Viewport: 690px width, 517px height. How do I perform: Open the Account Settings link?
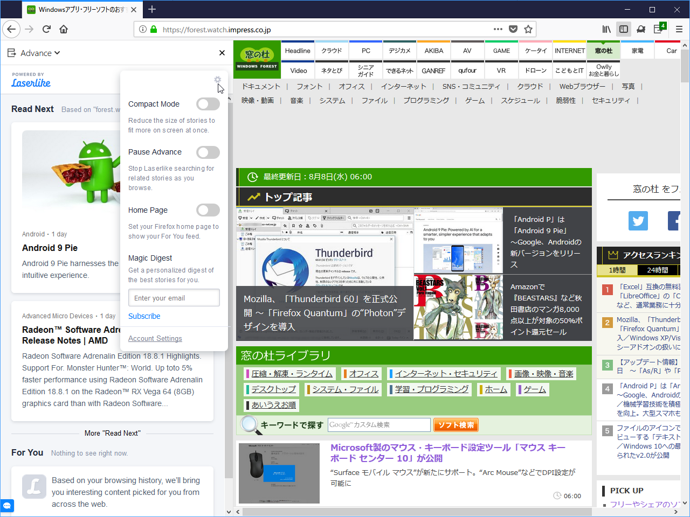point(155,338)
